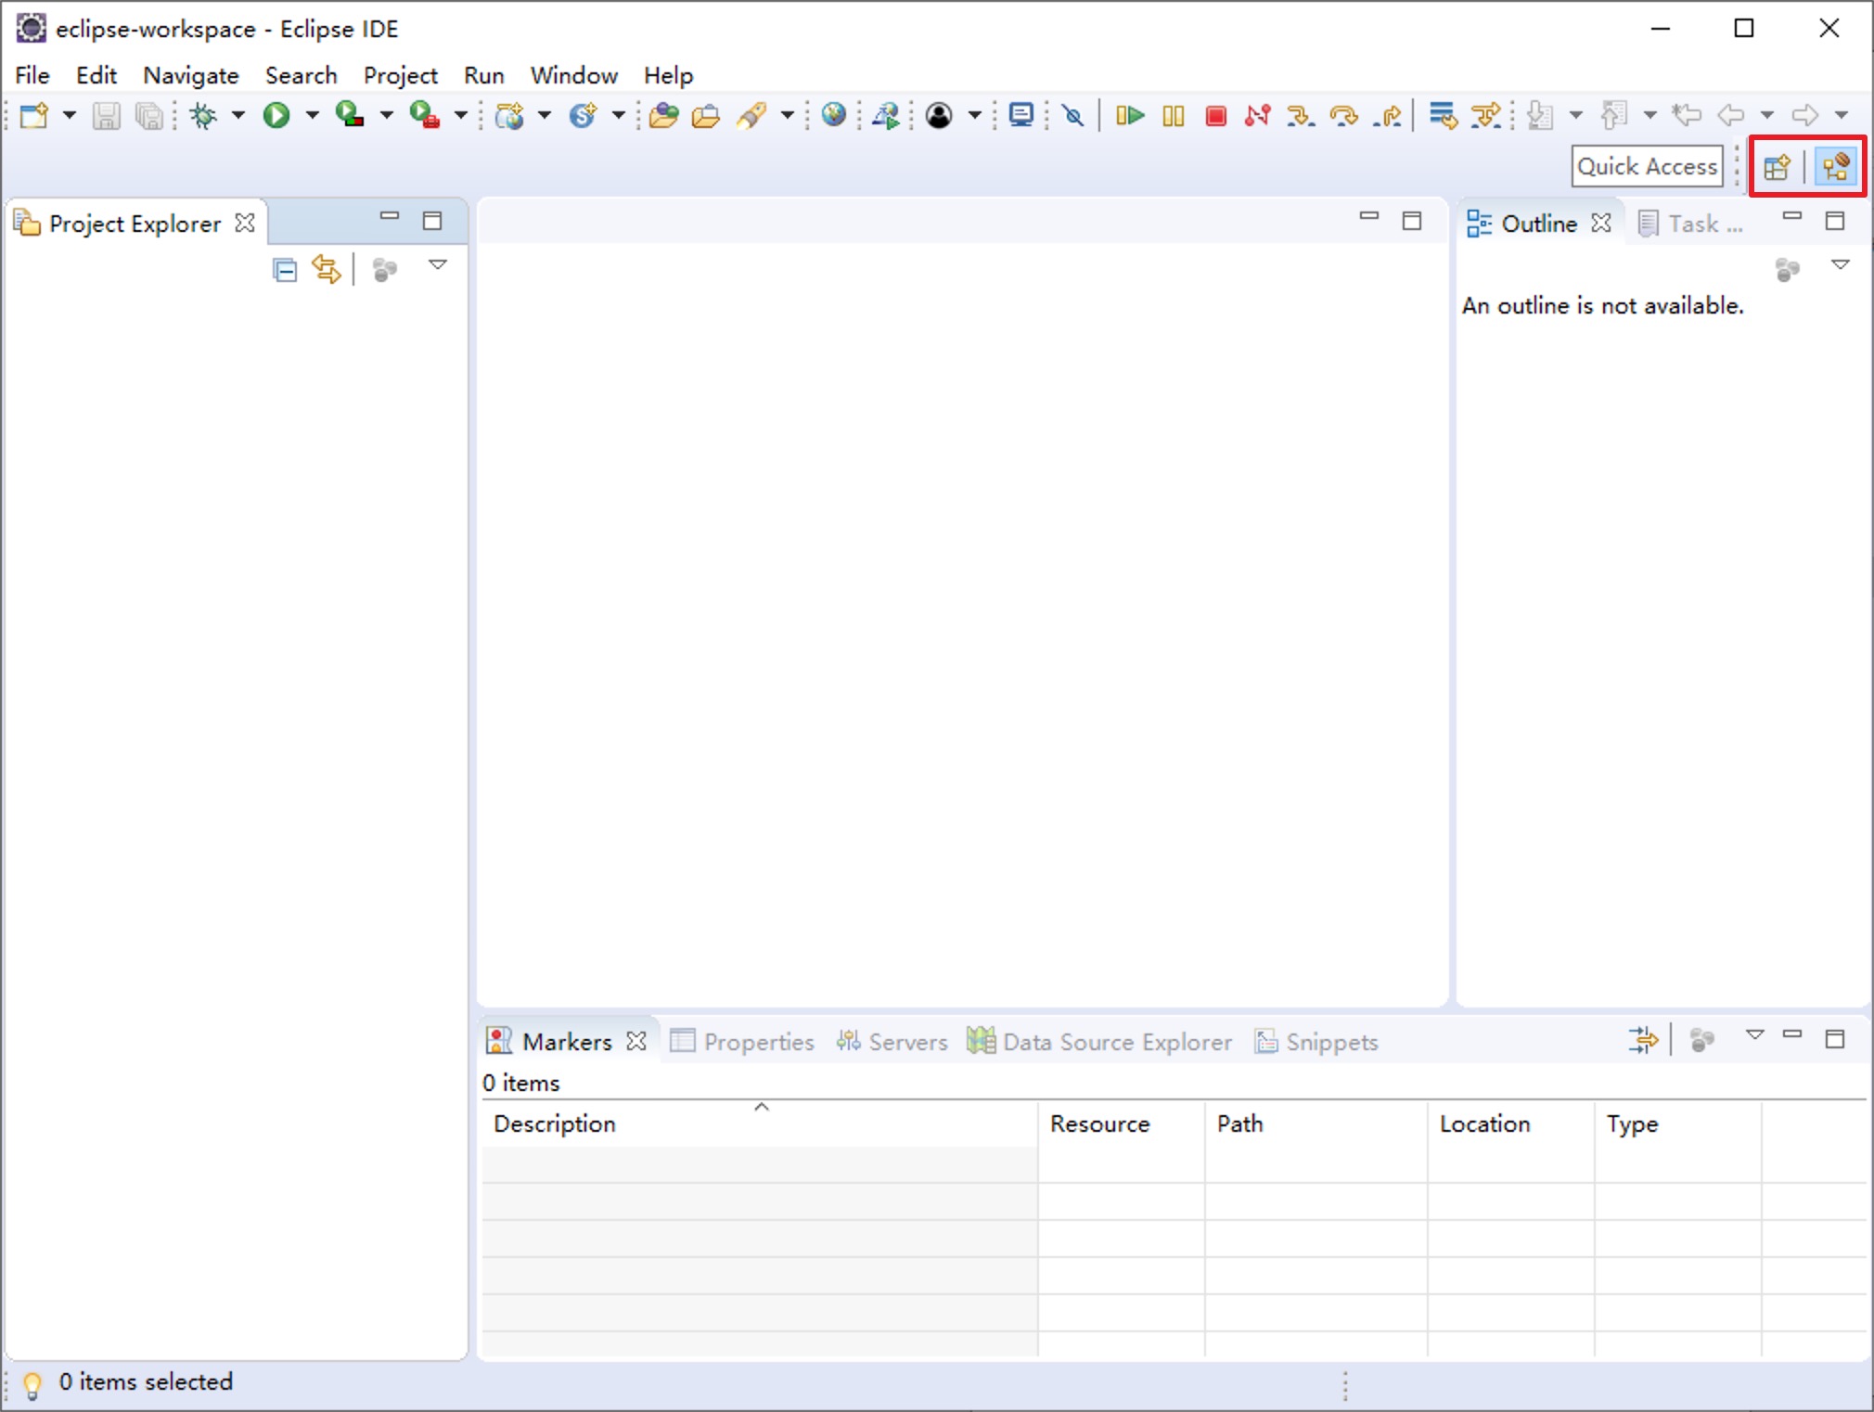Click the red Terminate button
1874x1412 pixels.
(x=1215, y=115)
